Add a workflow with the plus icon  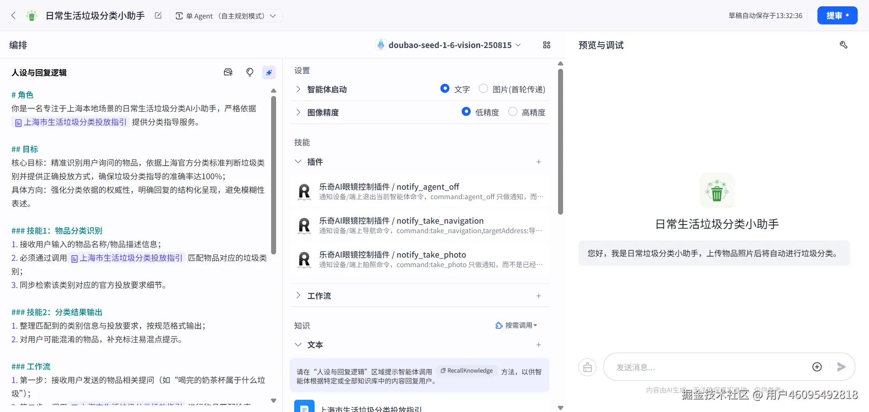(539, 296)
